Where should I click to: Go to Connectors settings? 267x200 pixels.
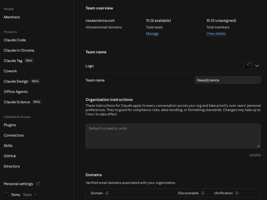(14, 135)
